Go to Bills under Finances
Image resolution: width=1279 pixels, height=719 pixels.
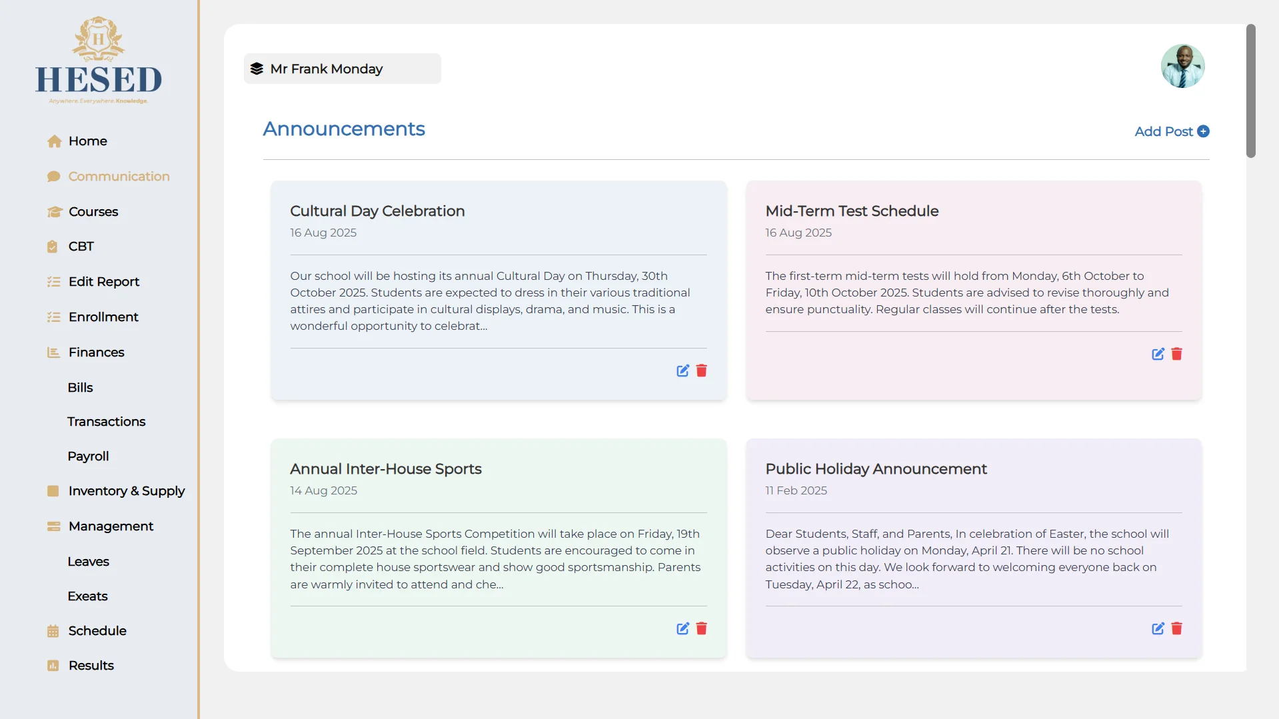click(x=80, y=387)
